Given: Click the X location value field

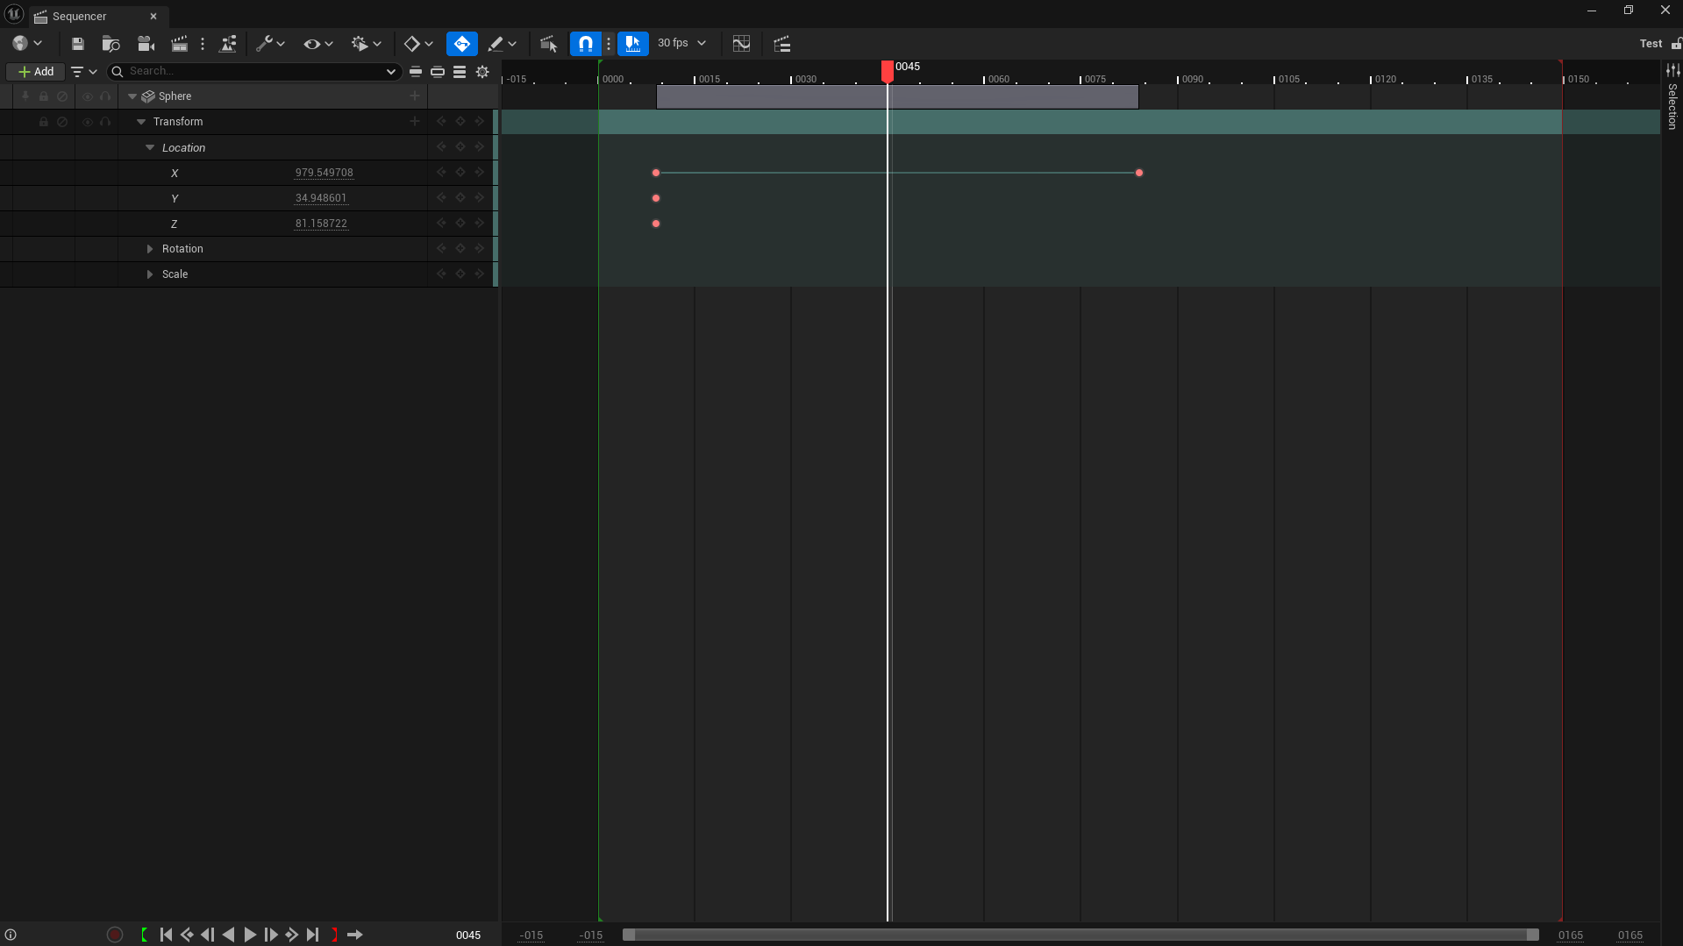Looking at the screenshot, I should [x=324, y=173].
